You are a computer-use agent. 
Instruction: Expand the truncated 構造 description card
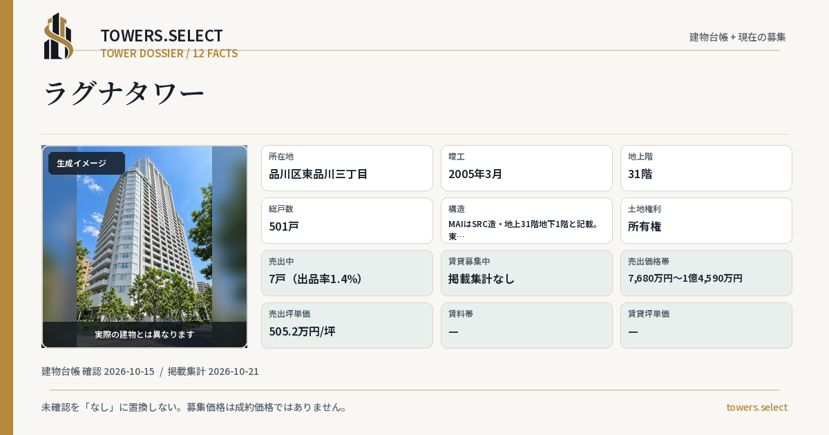click(526, 220)
